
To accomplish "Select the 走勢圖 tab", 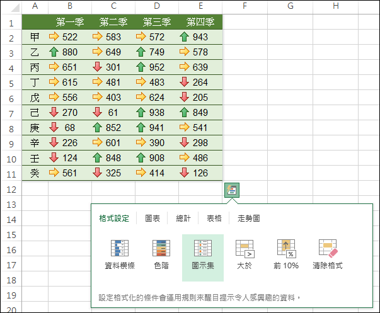I will tap(249, 219).
